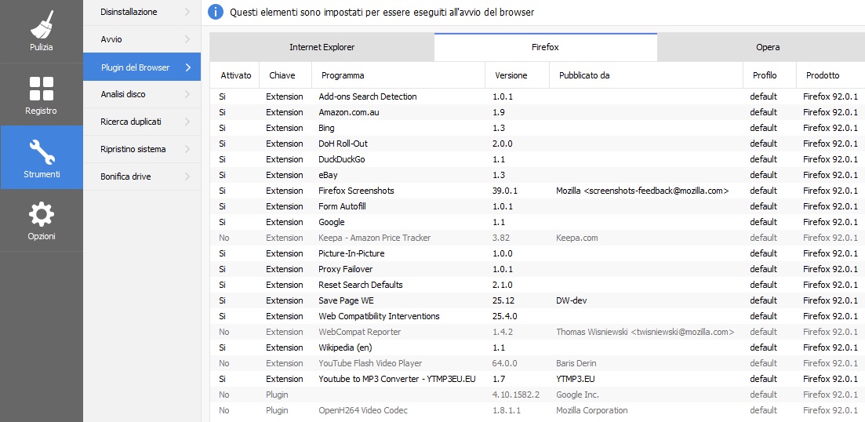Screen dimensions: 865x422
Task: Select the Save Page WE extension
Action: (x=537, y=300)
